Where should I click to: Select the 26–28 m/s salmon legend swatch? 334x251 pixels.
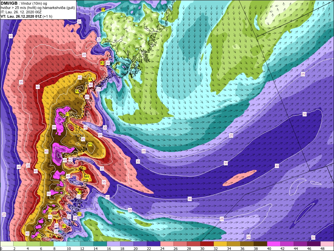(180, 244)
